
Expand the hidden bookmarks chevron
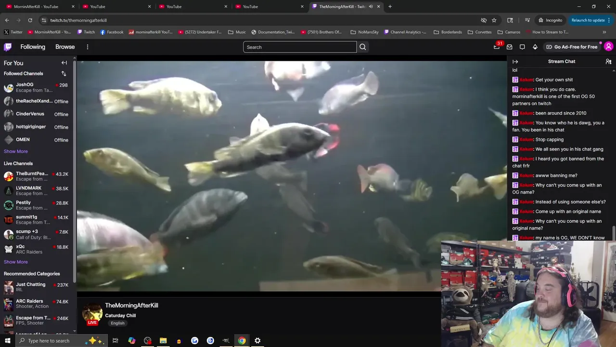(x=604, y=32)
